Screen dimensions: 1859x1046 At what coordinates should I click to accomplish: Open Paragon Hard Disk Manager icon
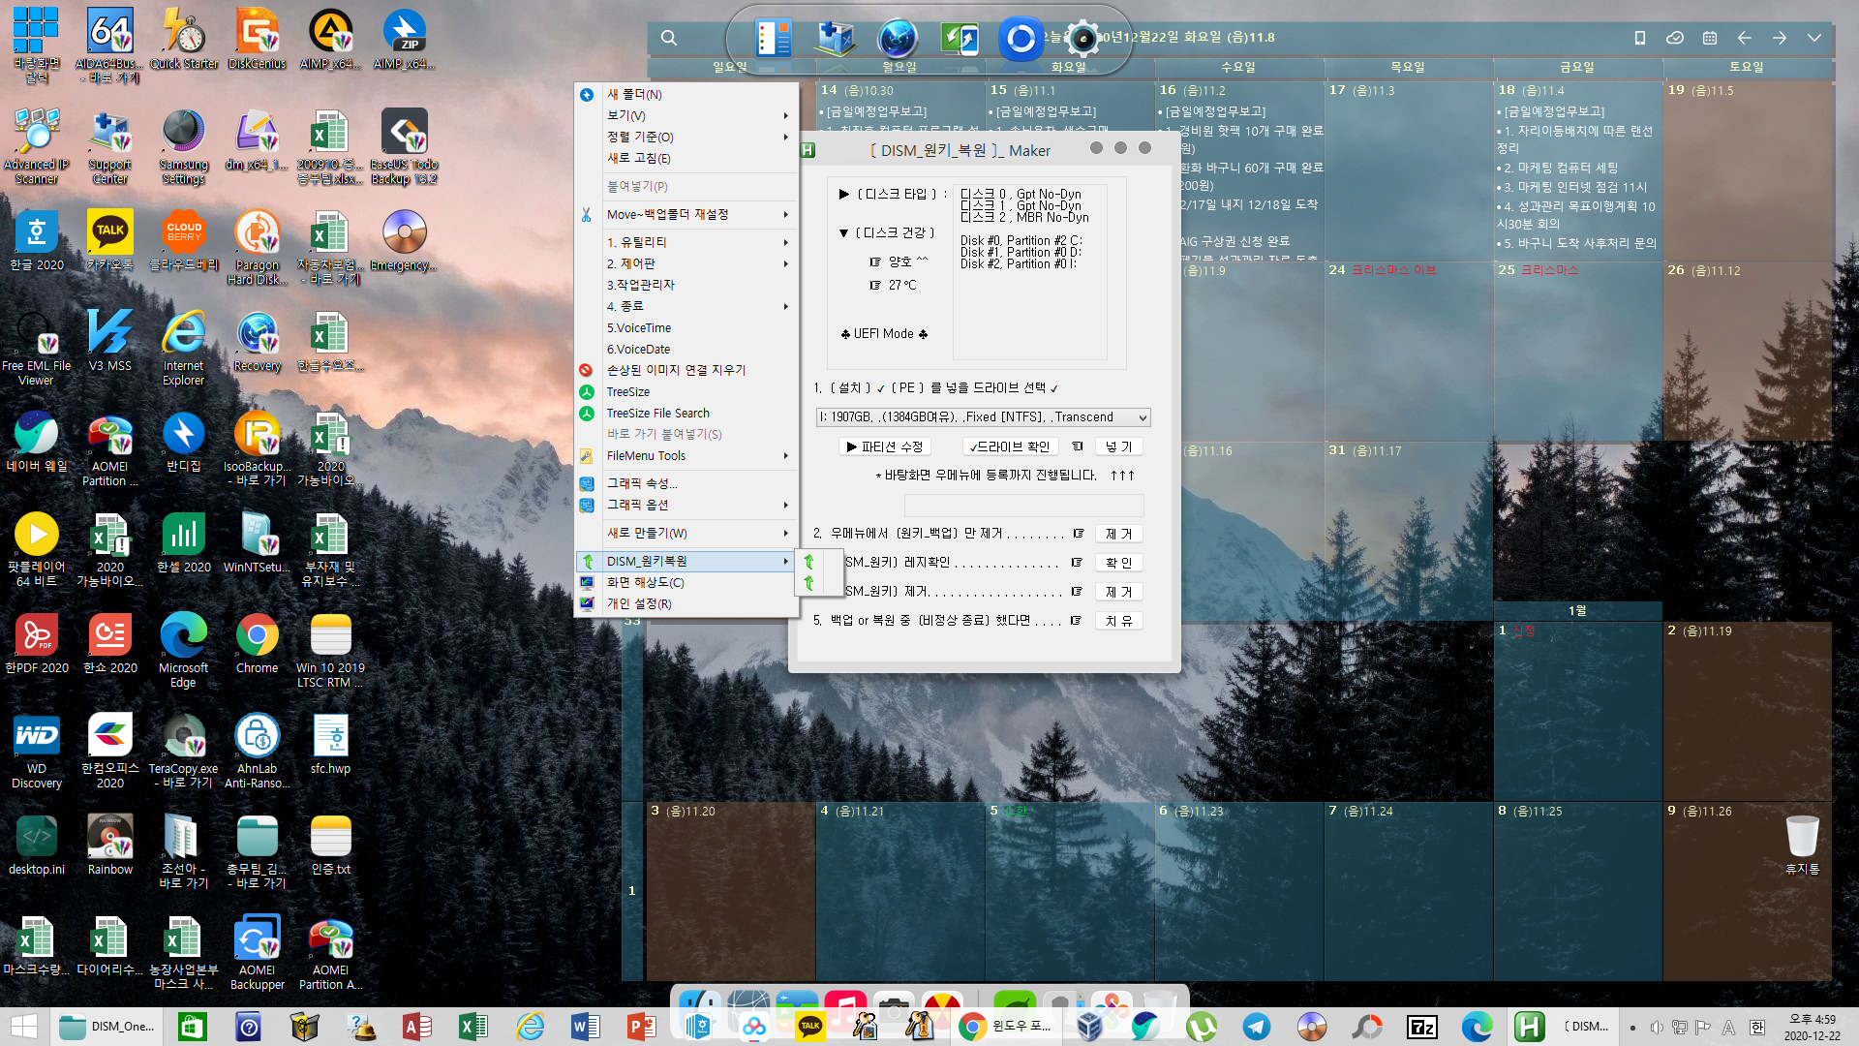tap(257, 247)
